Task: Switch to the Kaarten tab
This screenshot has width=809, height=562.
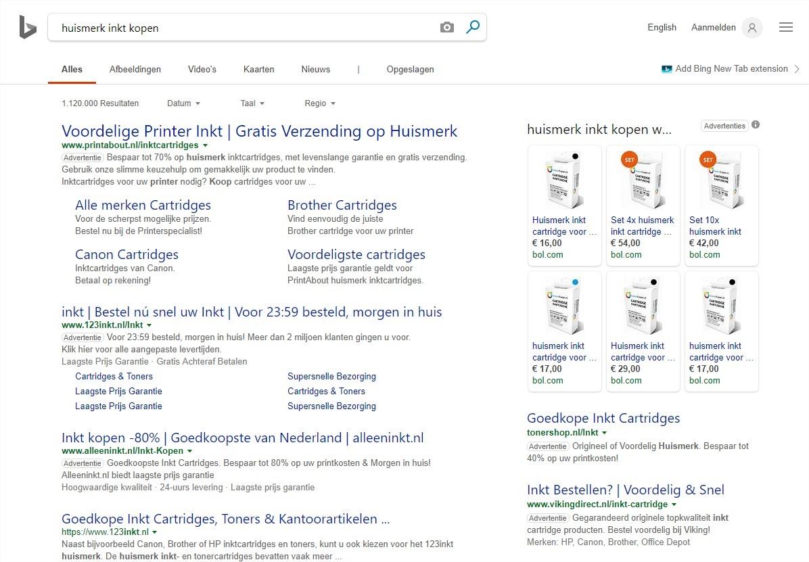Action: click(x=258, y=69)
